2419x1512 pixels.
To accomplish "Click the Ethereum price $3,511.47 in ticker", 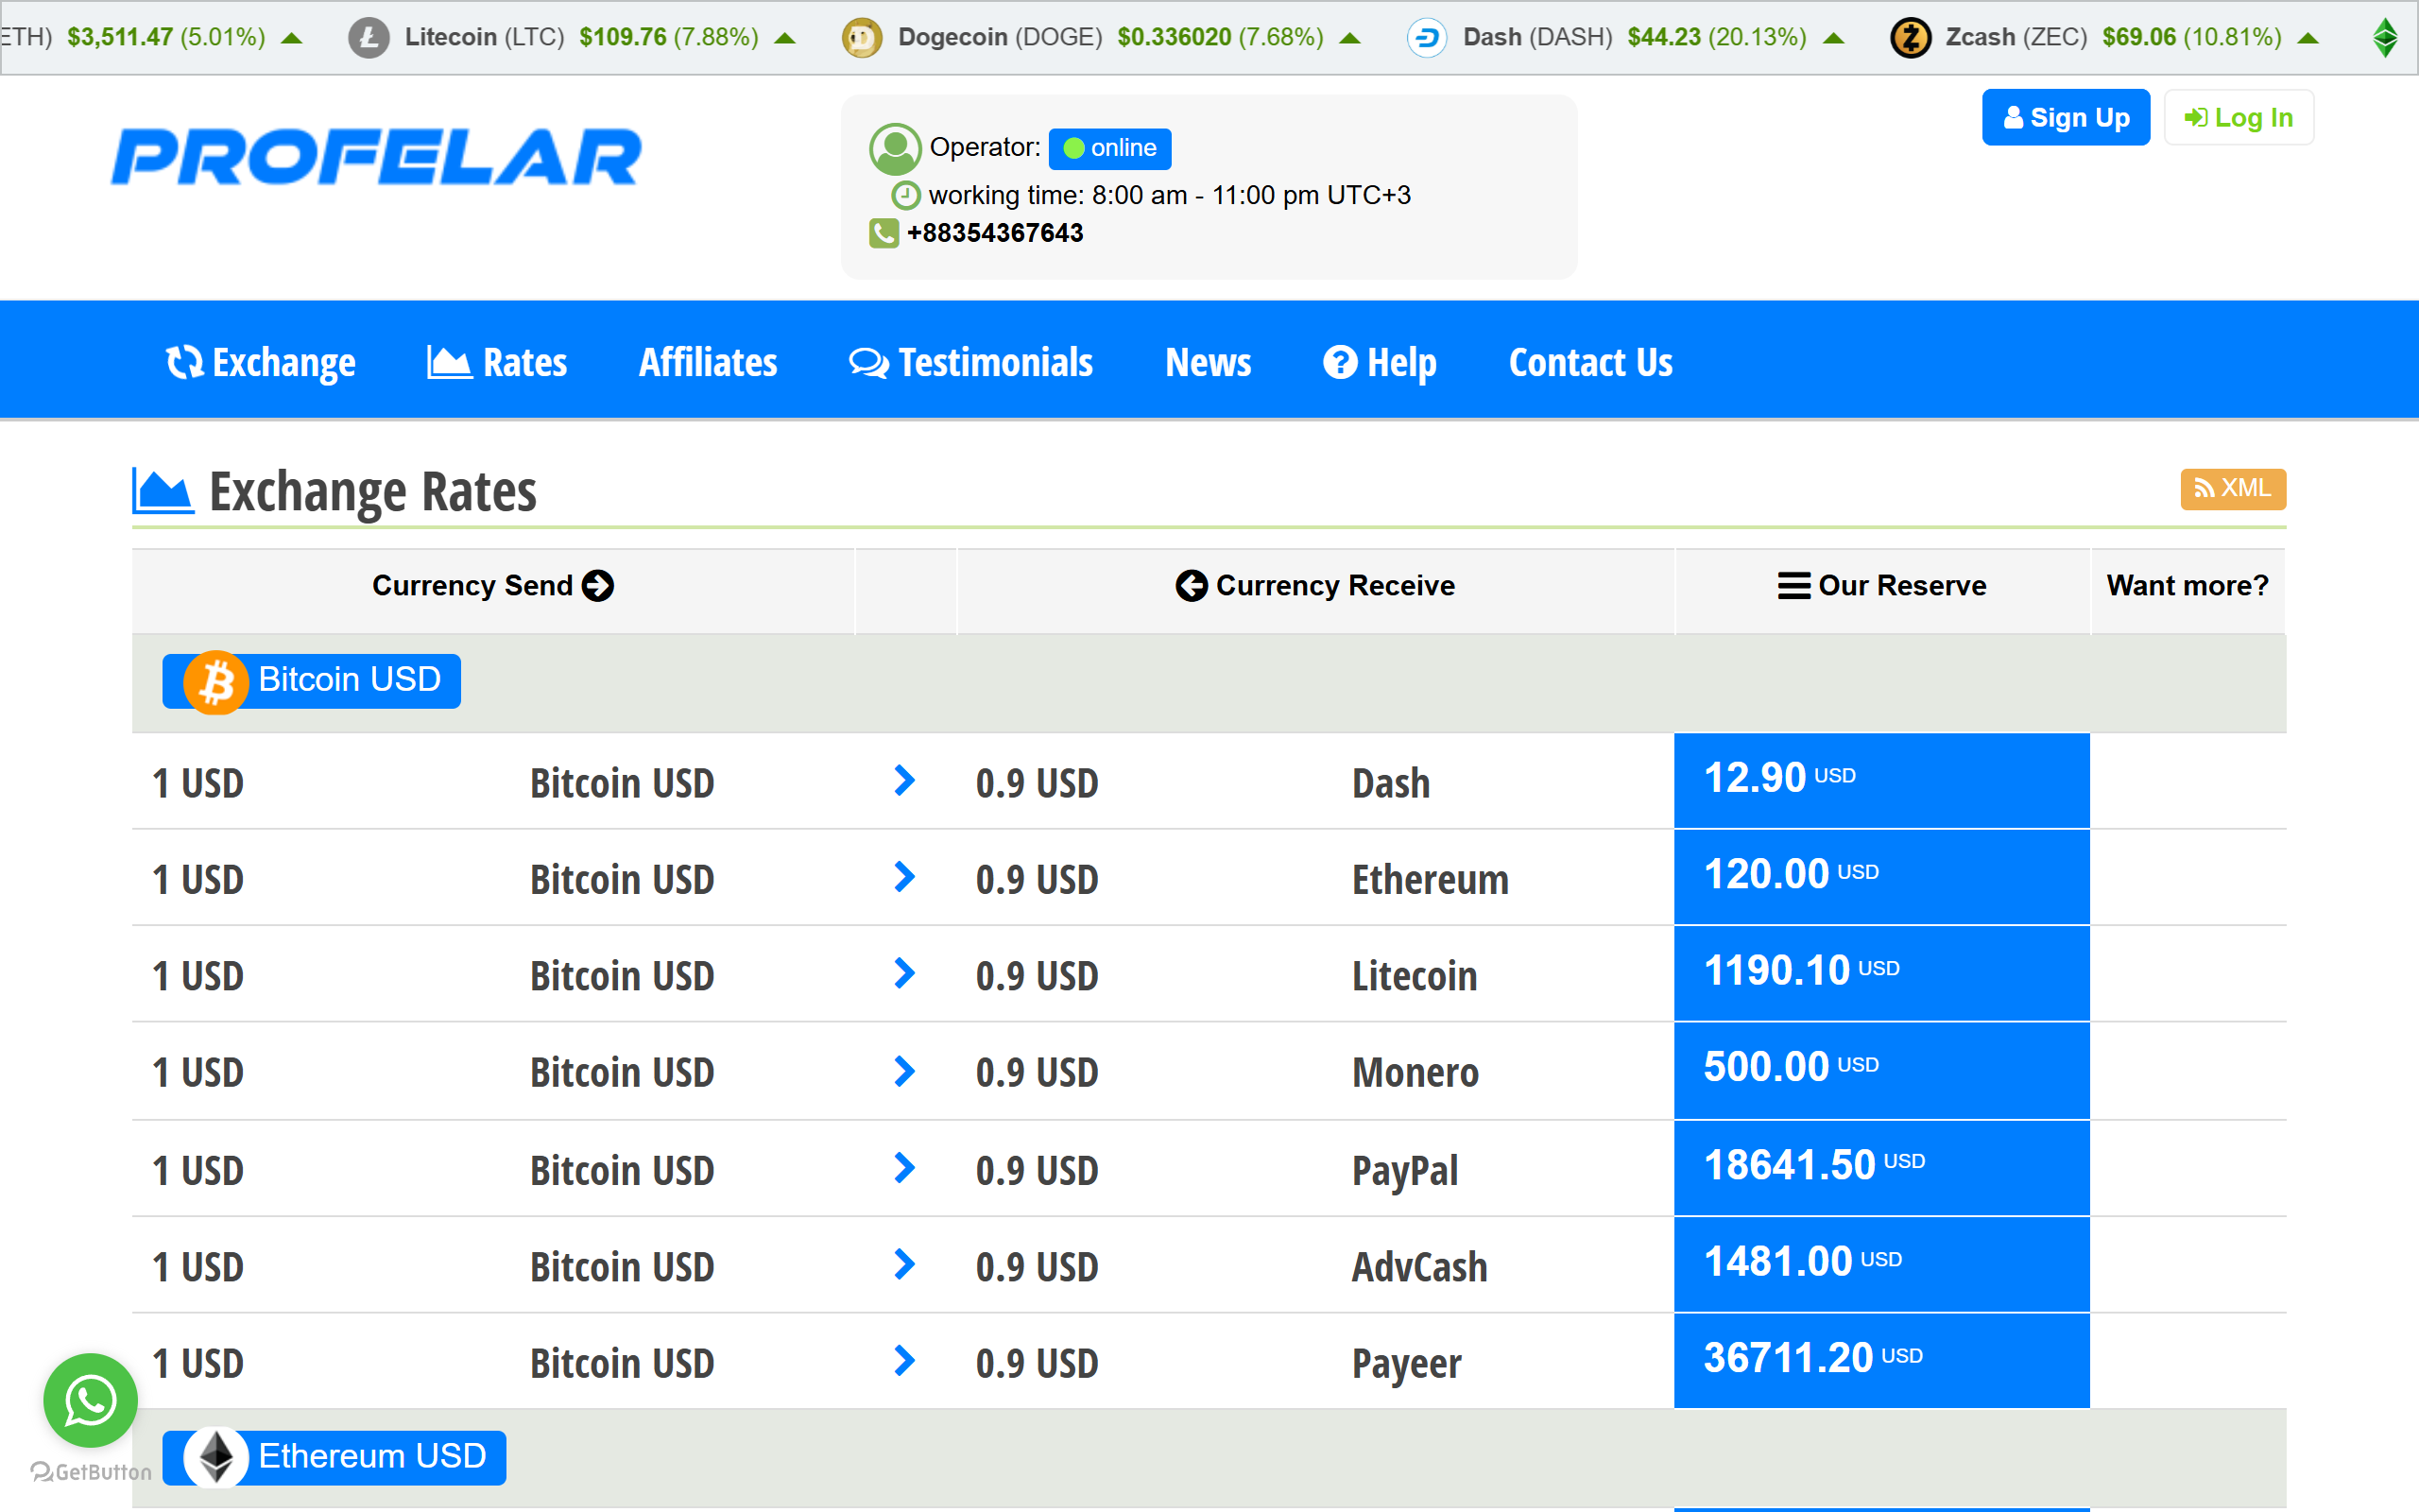I will point(120,38).
